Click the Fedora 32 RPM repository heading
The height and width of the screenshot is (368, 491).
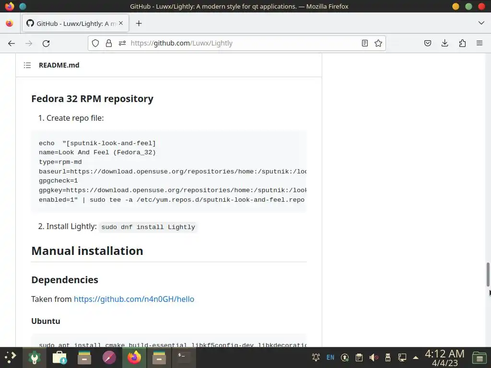[x=93, y=99]
